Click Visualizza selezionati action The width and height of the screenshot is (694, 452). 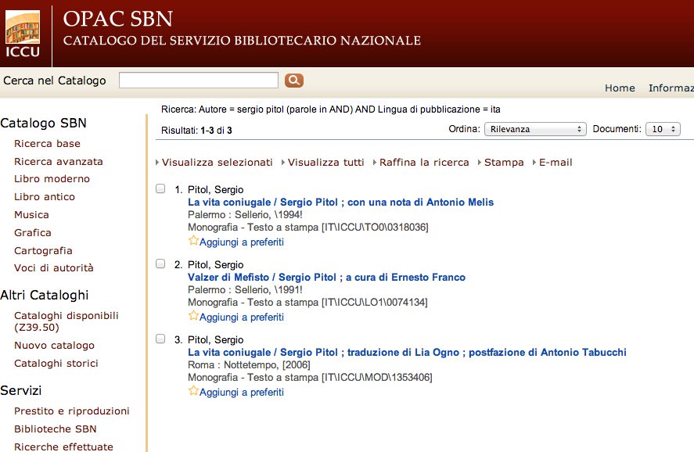tap(217, 163)
